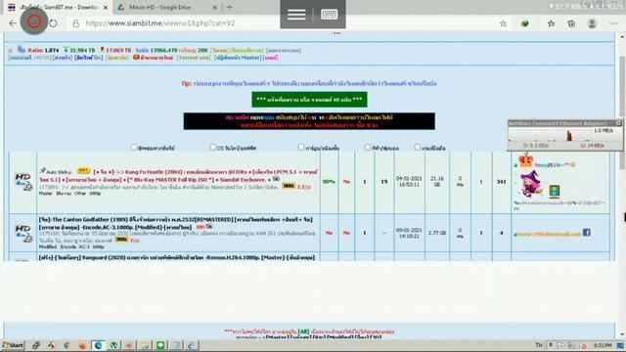The image size is (626, 352).
Task: Click HD category icon in Kung Fu Hustle row
Action: [x=23, y=182]
